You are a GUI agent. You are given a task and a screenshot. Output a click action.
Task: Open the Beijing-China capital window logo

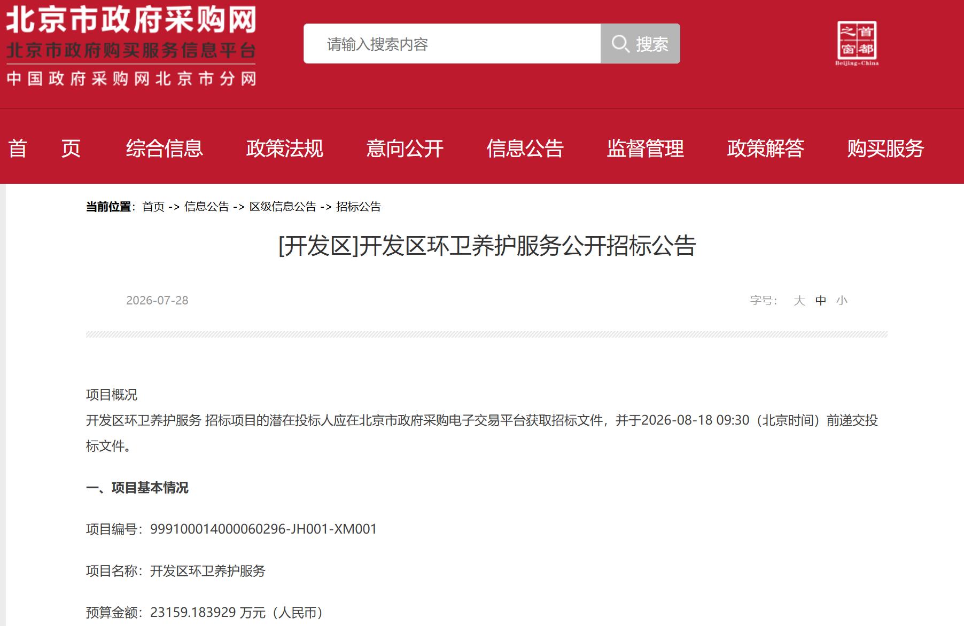click(857, 43)
